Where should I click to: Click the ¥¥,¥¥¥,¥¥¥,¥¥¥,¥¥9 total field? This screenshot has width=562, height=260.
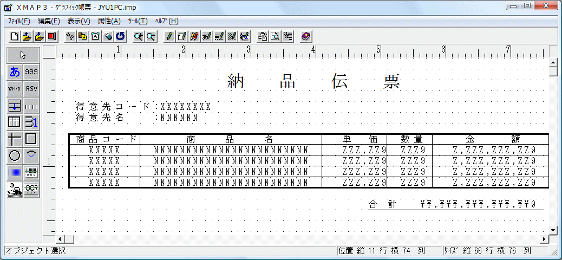coord(478,204)
